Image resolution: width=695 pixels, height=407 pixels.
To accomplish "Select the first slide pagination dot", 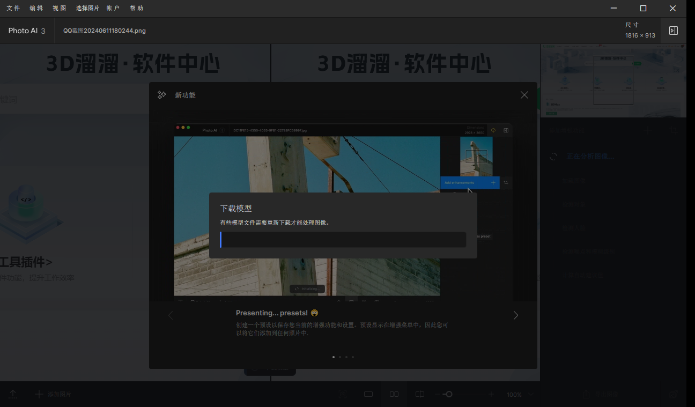I will point(334,357).
